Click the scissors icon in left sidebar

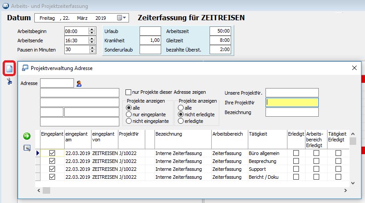coord(9,81)
